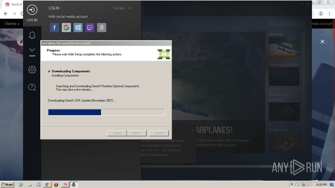
Task: Click the Downloading Components step
Action: [x=71, y=71]
